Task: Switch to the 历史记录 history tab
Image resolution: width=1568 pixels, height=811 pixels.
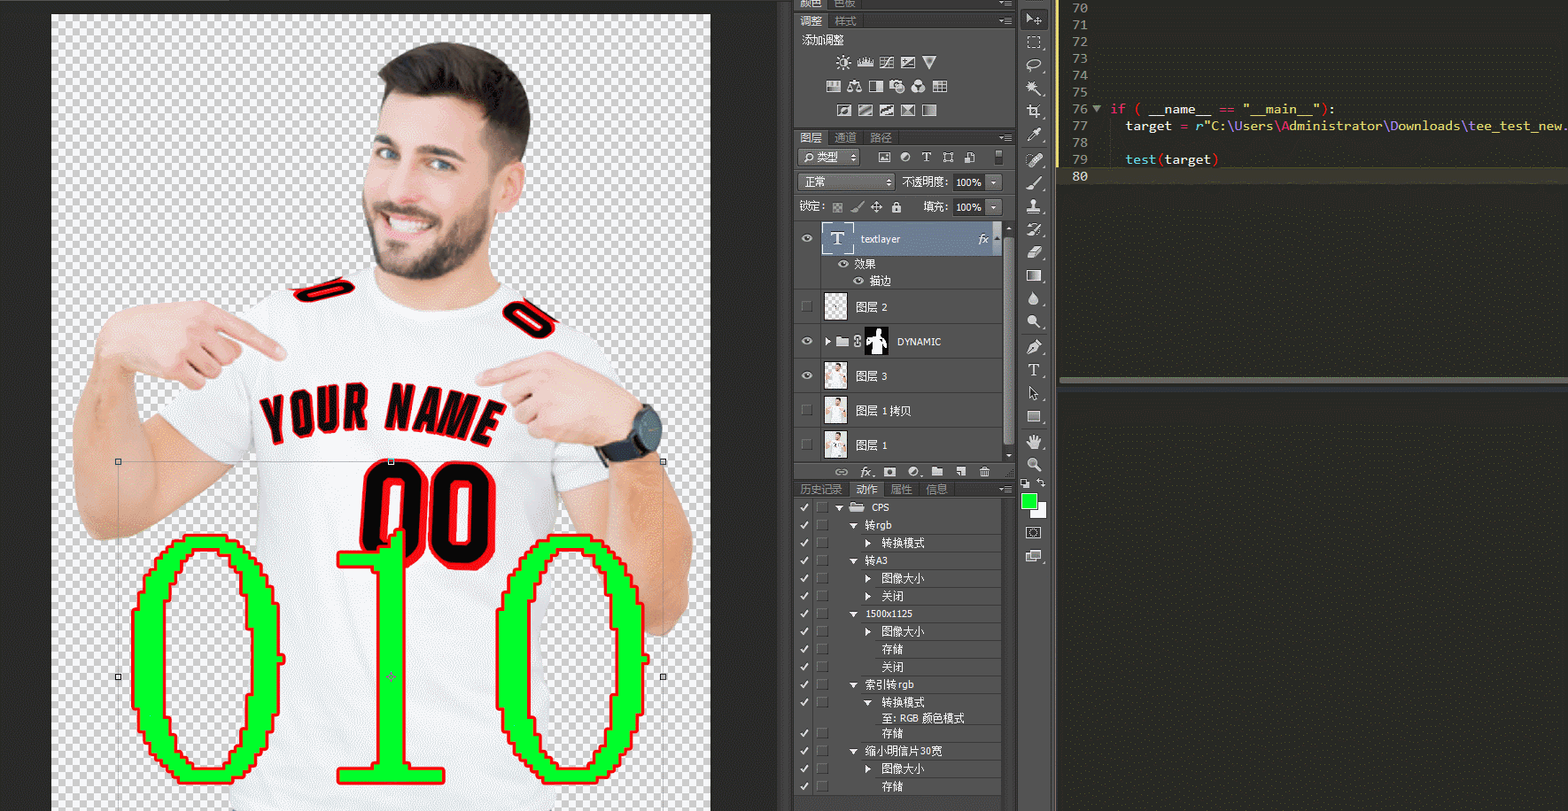Action: [x=821, y=490]
